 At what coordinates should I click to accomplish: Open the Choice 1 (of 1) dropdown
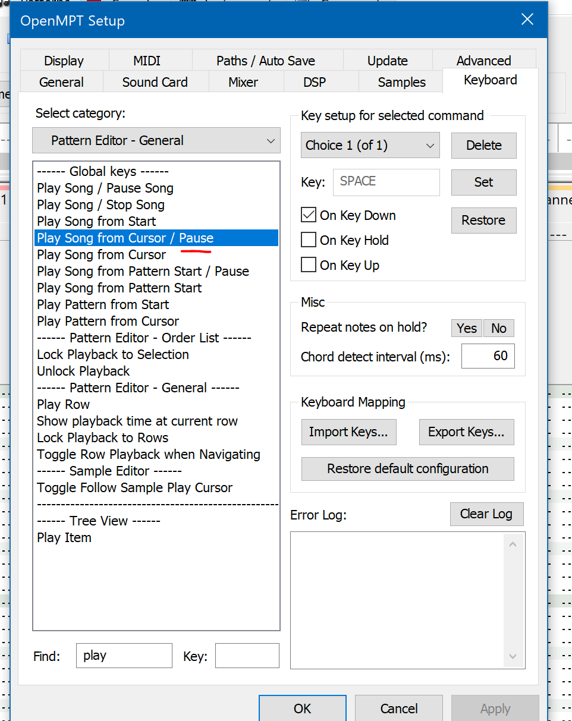370,146
